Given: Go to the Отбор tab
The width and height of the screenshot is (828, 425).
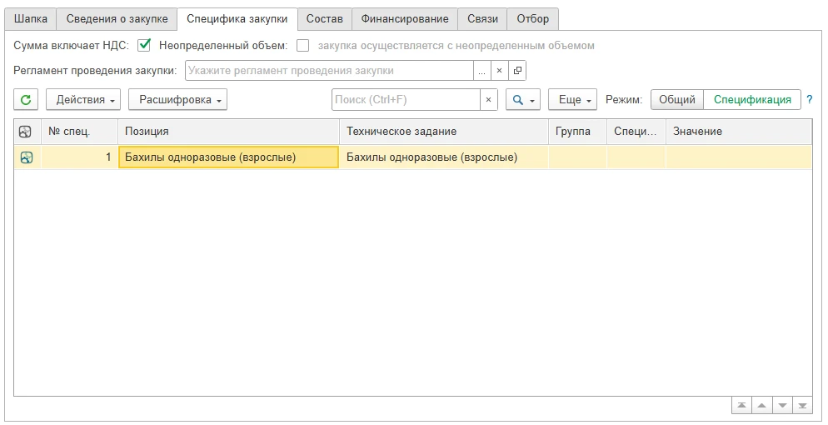Looking at the screenshot, I should tap(533, 19).
